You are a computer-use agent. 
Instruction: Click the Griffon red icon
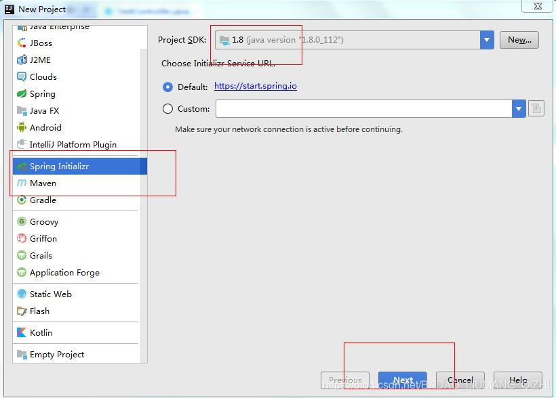[x=22, y=239]
